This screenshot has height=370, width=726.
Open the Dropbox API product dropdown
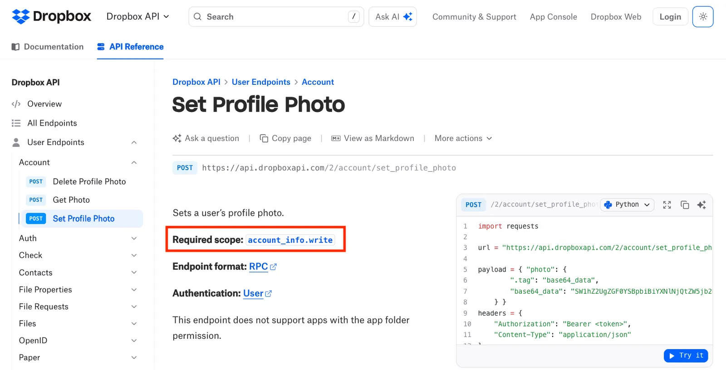pos(138,16)
